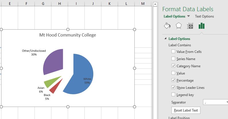Check the Value checkbox

tap(173, 73)
